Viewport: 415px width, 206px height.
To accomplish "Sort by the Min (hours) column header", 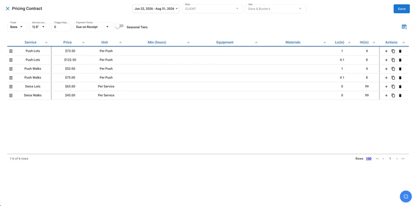I will [x=157, y=42].
